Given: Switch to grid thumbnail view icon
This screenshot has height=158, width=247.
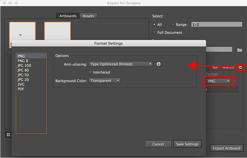Looking at the screenshot, I should click(8, 135).
